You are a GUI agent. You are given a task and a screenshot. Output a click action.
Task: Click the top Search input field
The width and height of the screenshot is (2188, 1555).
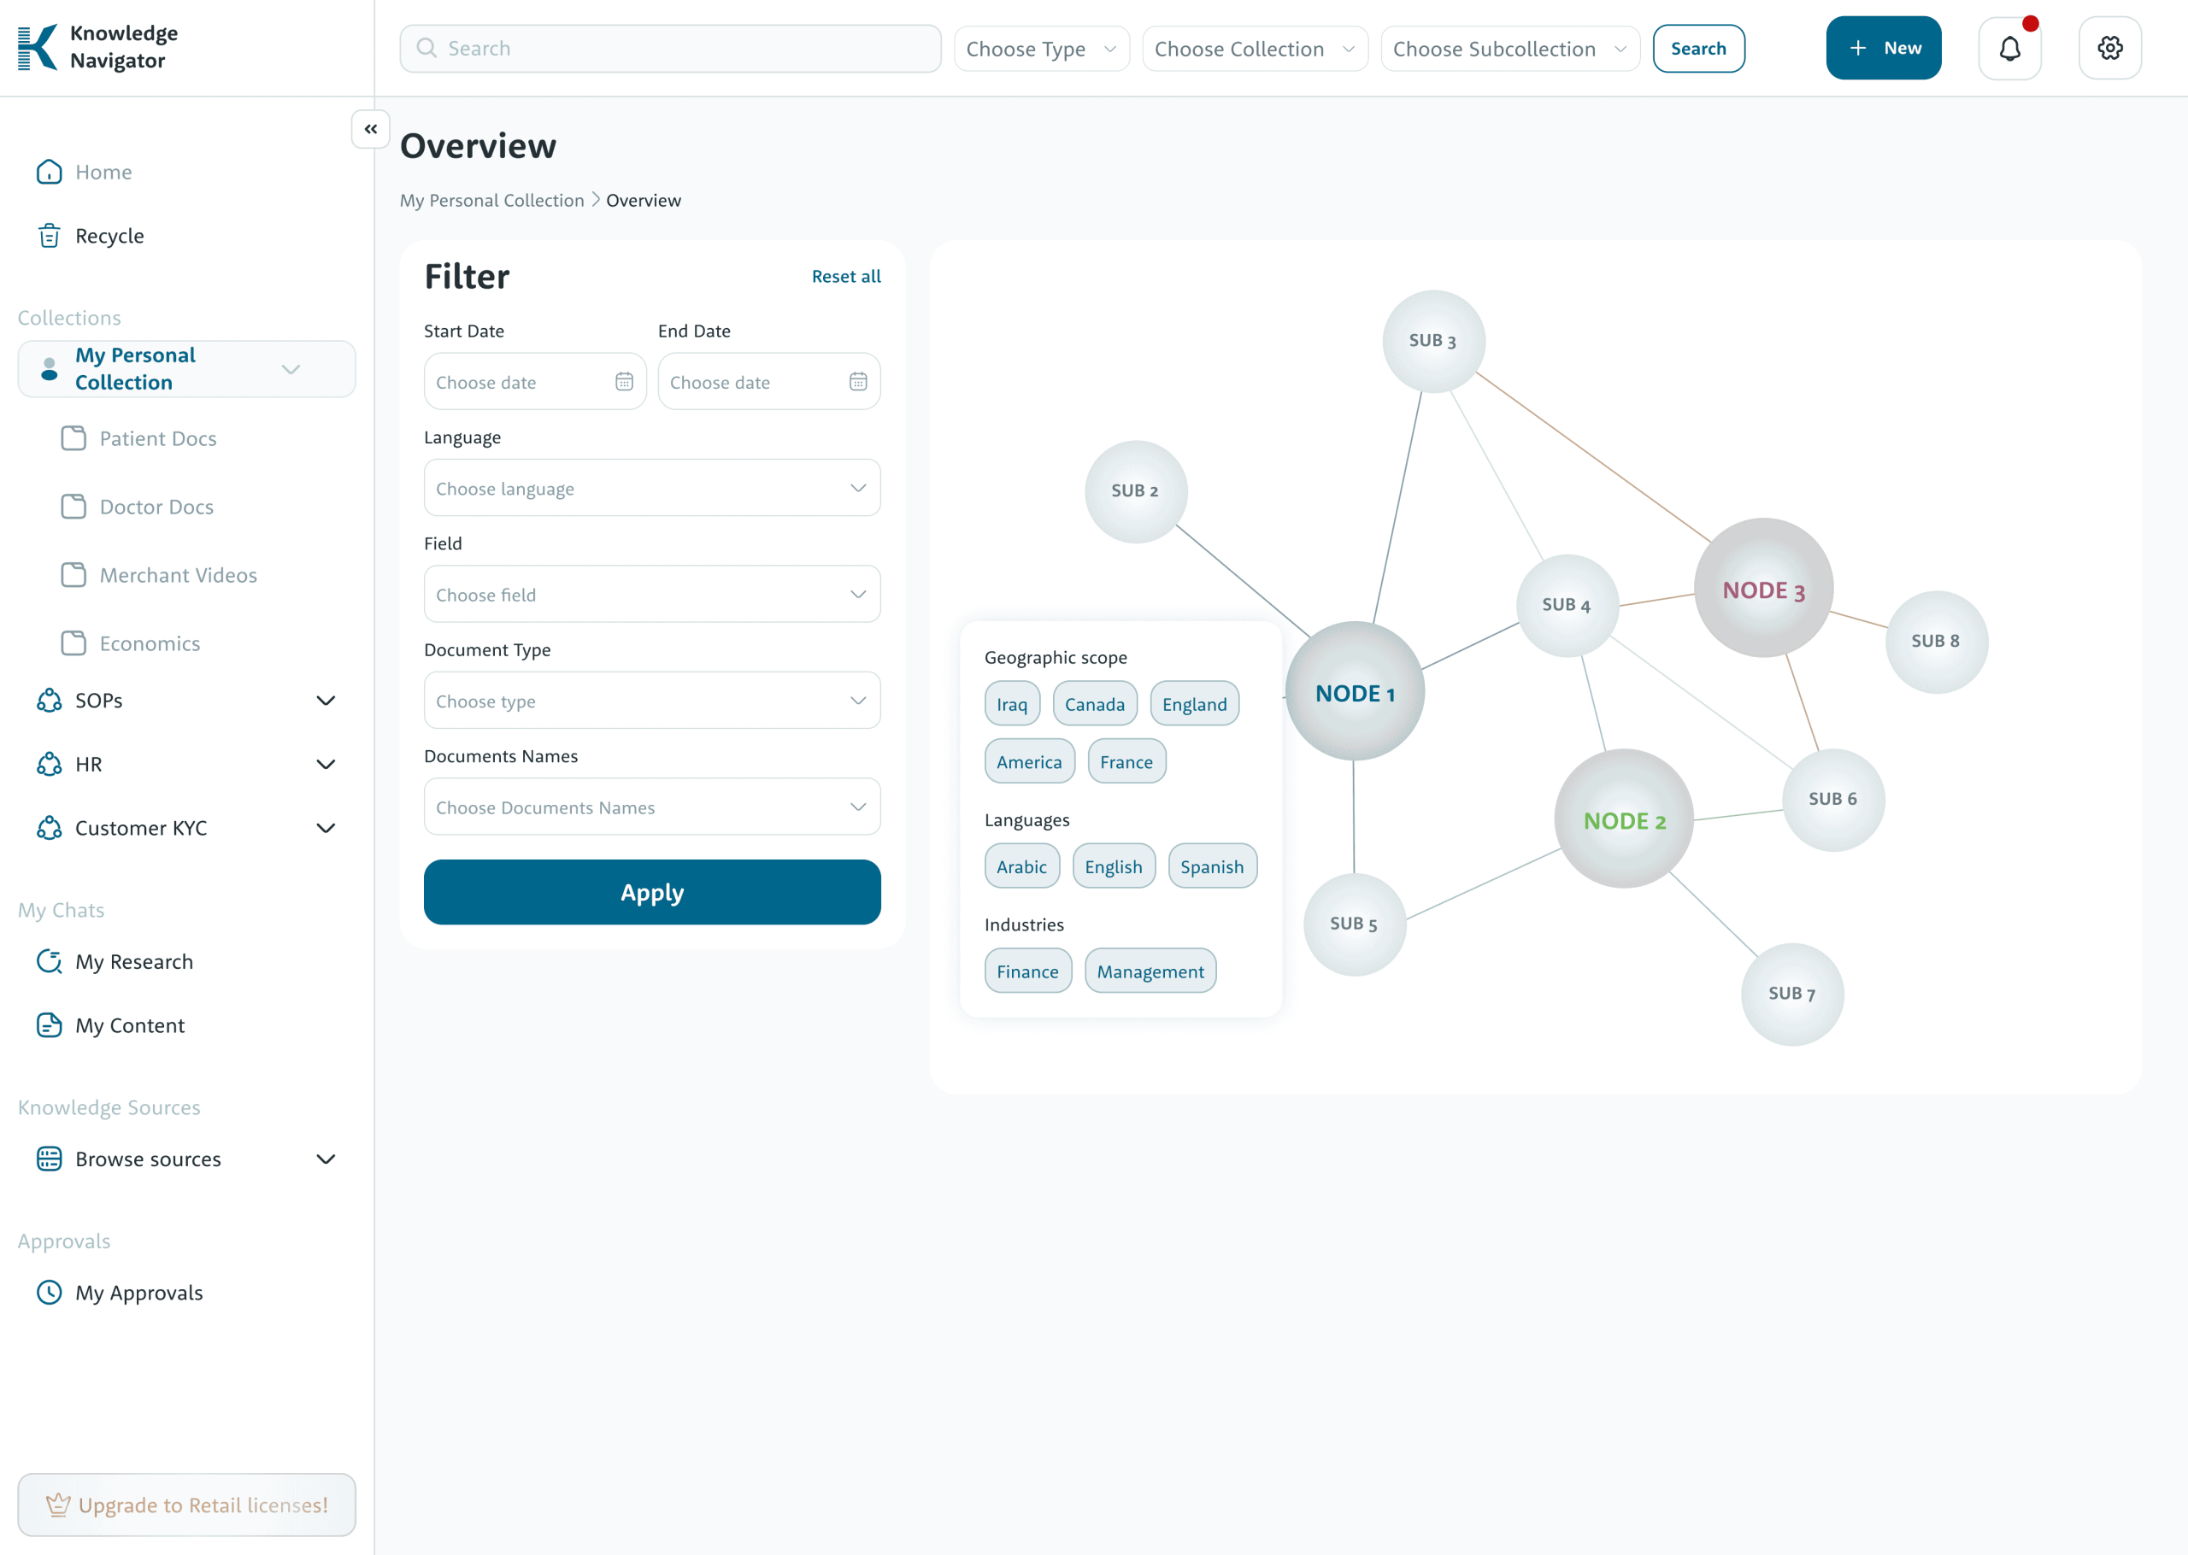(x=670, y=49)
